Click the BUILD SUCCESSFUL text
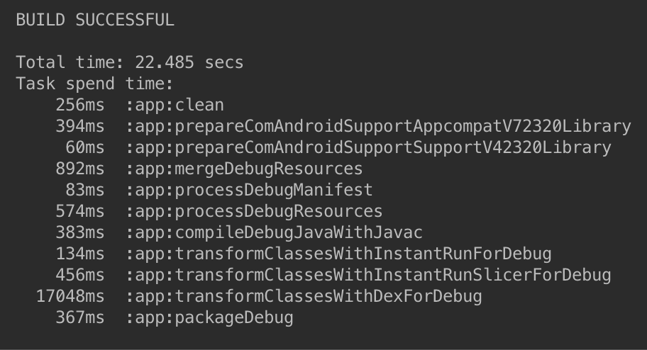Viewport: 647px width, 350px height. tap(94, 20)
